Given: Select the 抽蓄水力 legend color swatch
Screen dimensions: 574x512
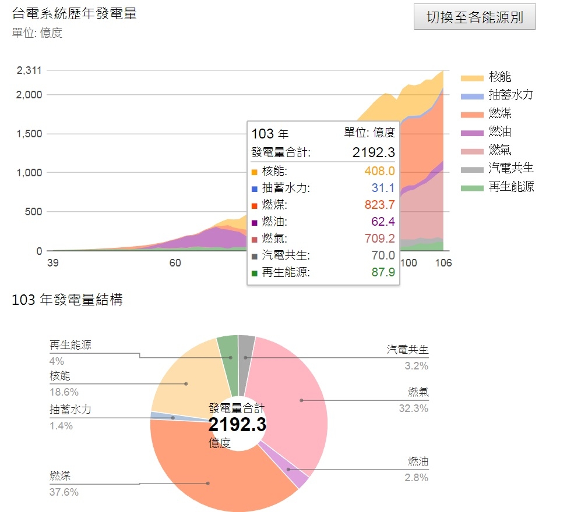Looking at the screenshot, I should tap(472, 96).
